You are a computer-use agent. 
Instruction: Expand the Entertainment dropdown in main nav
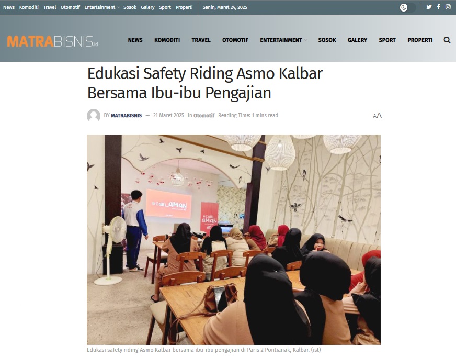point(283,40)
